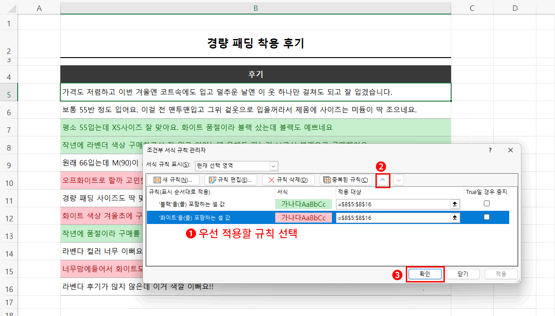Click the pink cell starting '오프화이트로 할까'
Screen dimensions: 555x316
click(102, 180)
